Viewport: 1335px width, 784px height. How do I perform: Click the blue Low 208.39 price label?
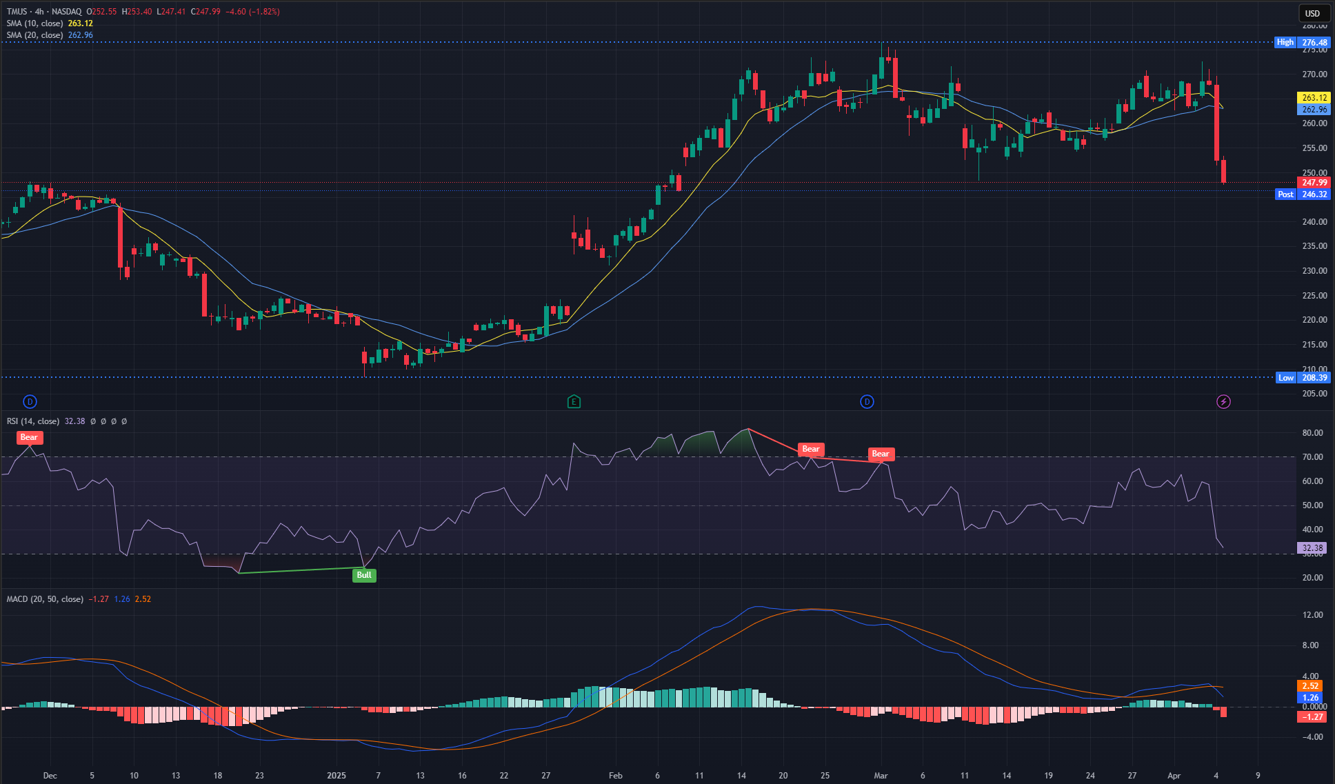point(1302,377)
